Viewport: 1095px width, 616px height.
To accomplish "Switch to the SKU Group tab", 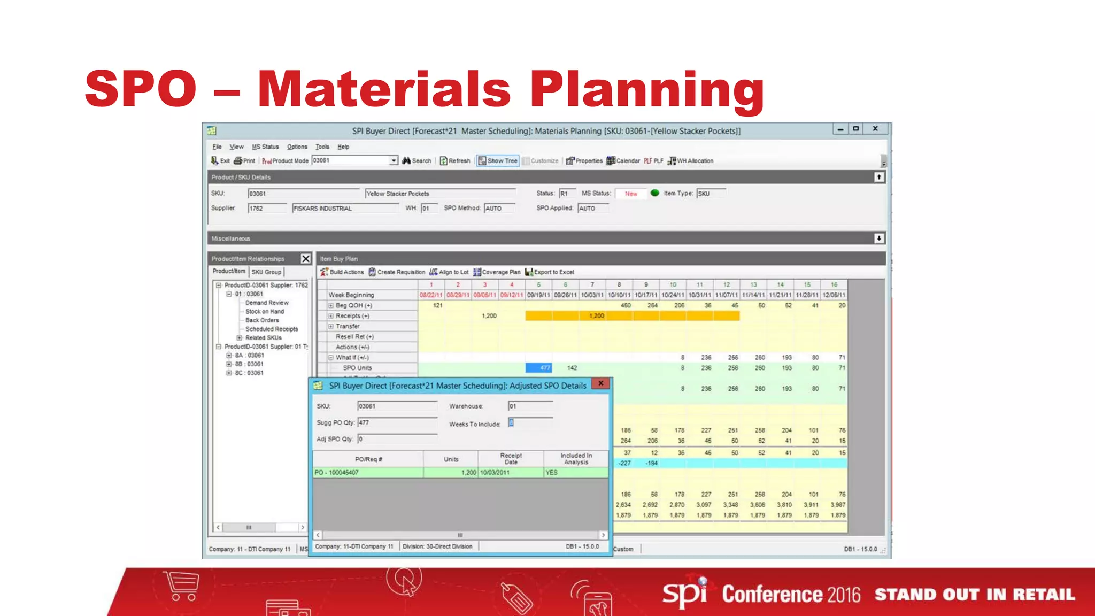I will [x=266, y=272].
